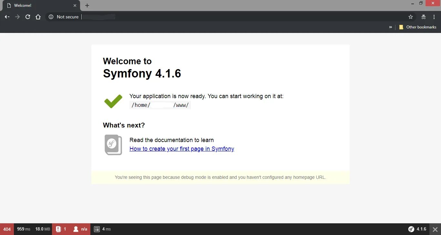Expand hidden bookmarks chevron
The image size is (441, 235).
point(391,27)
